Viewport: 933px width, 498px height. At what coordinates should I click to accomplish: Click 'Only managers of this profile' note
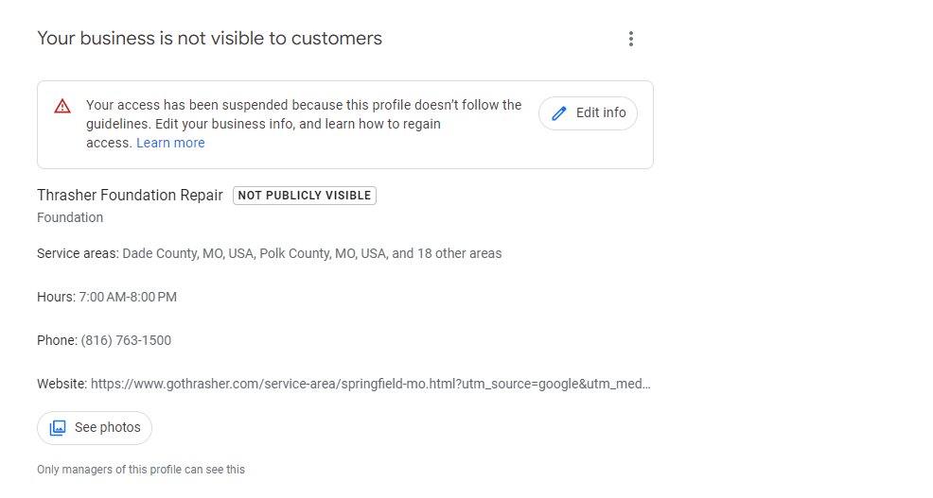[x=141, y=470]
